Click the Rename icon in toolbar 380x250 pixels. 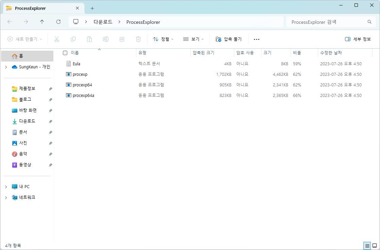pos(106,39)
